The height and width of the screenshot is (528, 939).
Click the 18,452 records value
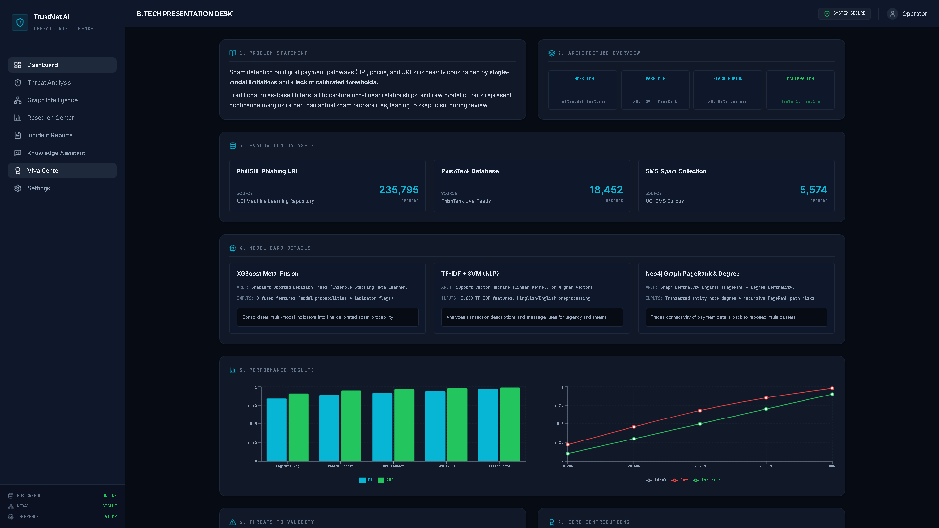coord(606,190)
